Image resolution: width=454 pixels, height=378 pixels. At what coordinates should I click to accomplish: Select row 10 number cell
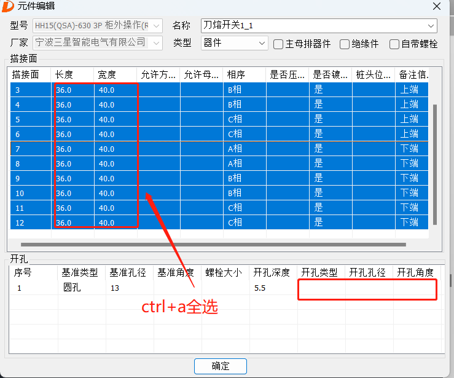coord(30,193)
